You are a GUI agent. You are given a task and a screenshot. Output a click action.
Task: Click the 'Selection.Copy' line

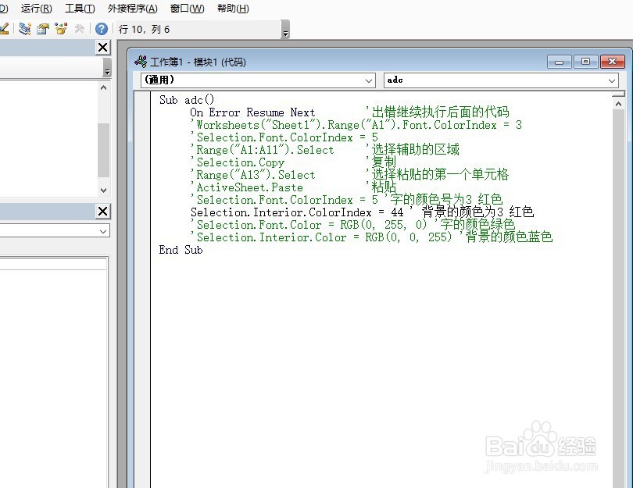[238, 162]
